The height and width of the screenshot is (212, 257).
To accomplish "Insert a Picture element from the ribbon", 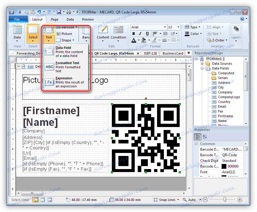I will pos(64,34).
